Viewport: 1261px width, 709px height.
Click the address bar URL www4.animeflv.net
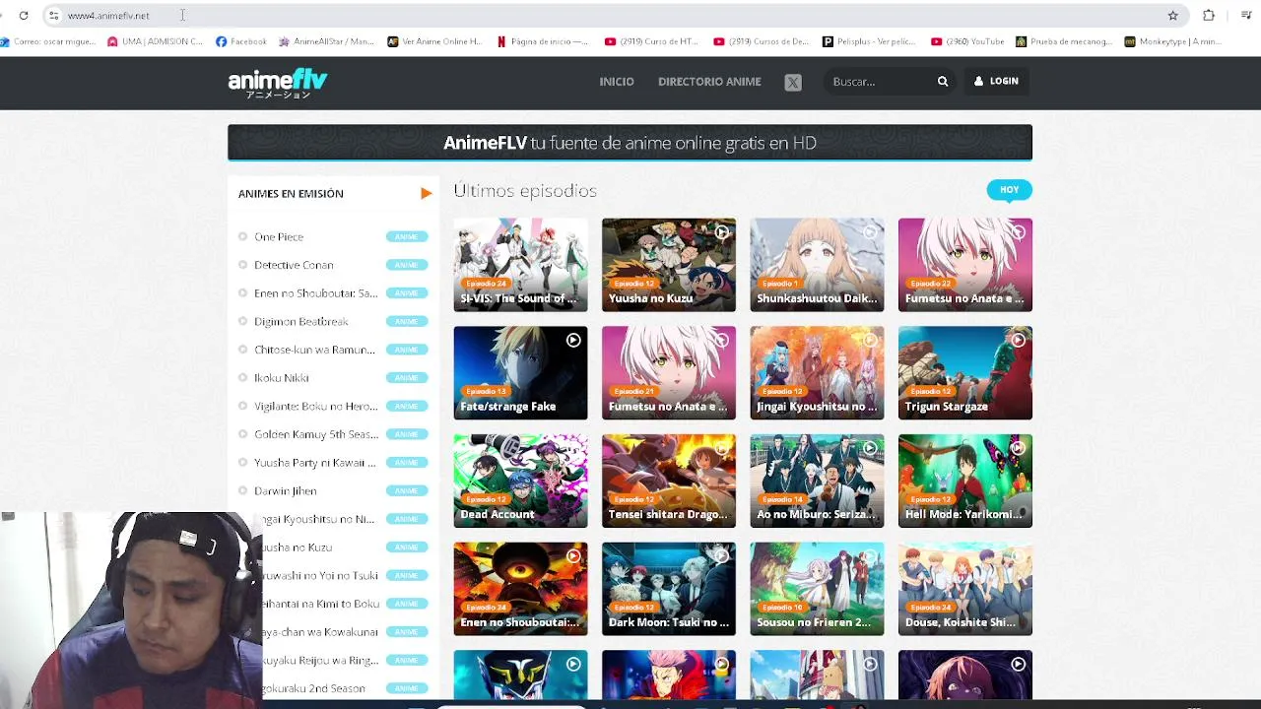(108, 16)
